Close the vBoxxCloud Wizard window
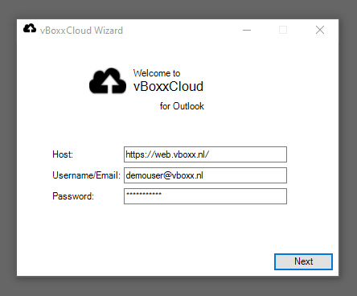The height and width of the screenshot is (296, 357). pos(320,30)
